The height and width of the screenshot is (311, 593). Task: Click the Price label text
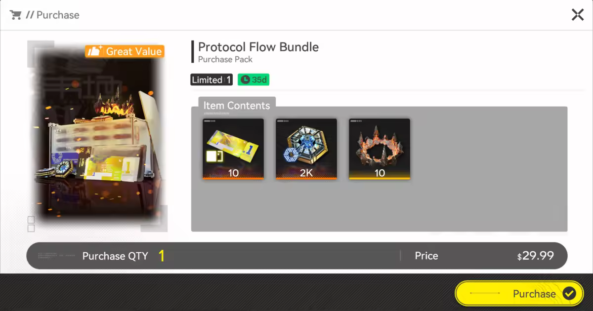click(x=426, y=256)
